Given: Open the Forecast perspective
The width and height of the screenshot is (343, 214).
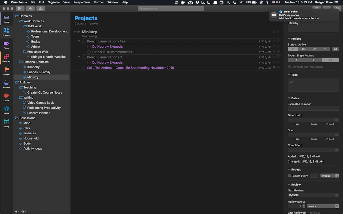Looking at the screenshot, I should [7, 58].
